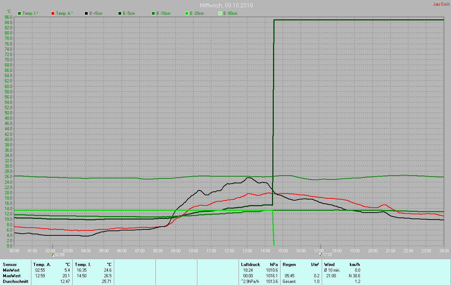Click the 12:00 time axis label
The image size is (451, 285).
[x=229, y=251]
